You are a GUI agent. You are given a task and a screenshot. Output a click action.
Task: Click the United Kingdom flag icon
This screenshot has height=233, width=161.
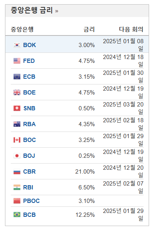pyautogui.click(x=17, y=93)
